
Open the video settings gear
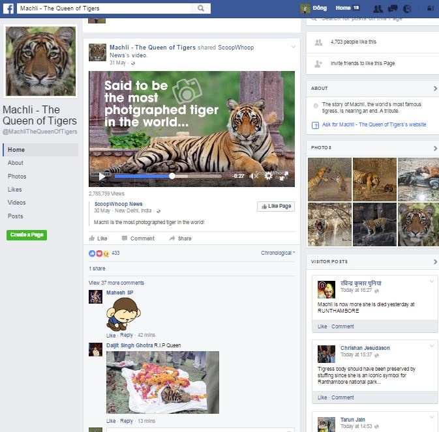(268, 176)
